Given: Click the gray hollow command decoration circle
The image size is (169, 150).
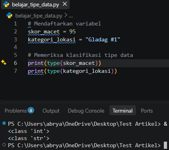Looking at the screenshot, I should 4,145.
